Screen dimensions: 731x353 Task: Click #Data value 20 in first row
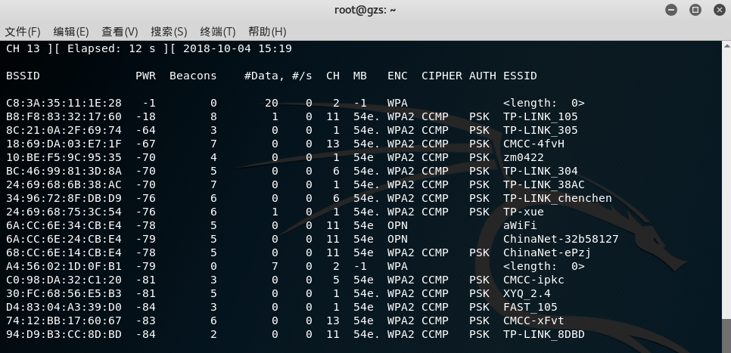(x=272, y=103)
